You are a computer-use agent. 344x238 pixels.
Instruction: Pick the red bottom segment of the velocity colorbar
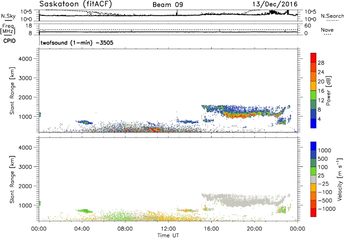point(313,213)
